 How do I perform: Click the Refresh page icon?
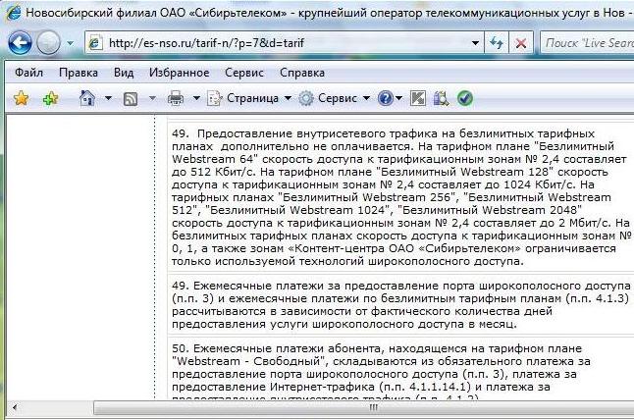[497, 42]
